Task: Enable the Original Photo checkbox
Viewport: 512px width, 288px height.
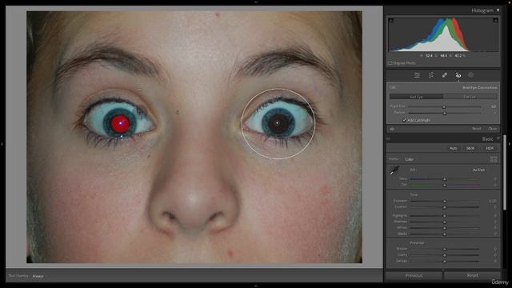Action: tap(390, 63)
